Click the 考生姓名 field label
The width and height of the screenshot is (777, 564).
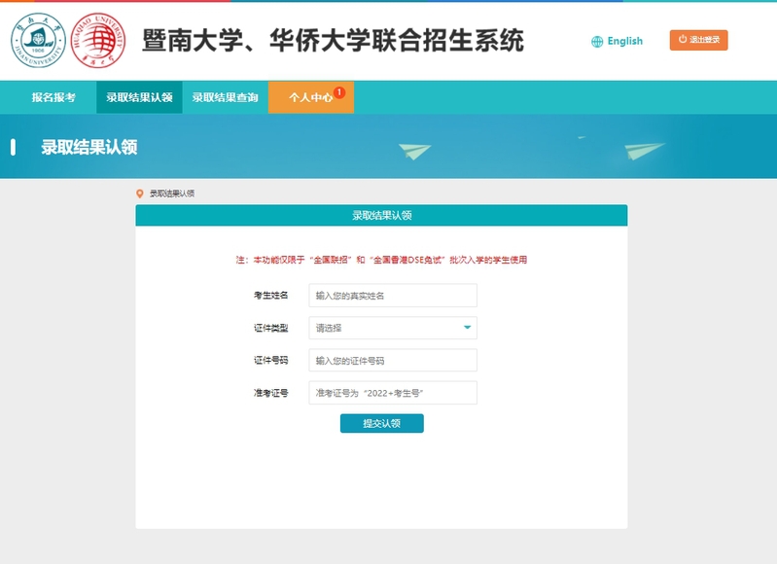click(x=270, y=296)
